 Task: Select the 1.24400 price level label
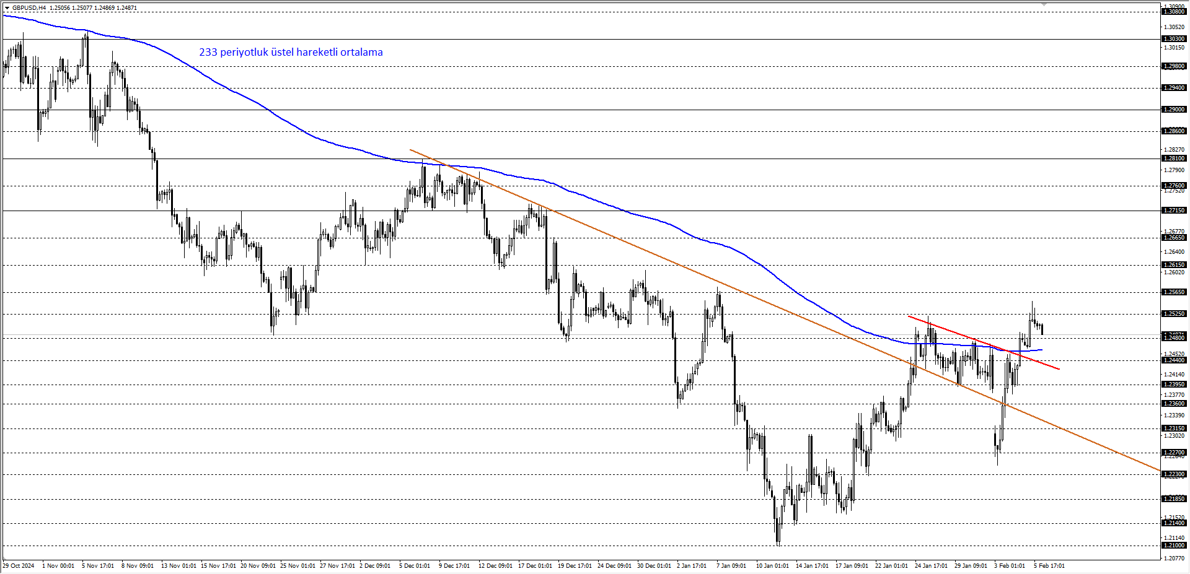(x=1173, y=360)
